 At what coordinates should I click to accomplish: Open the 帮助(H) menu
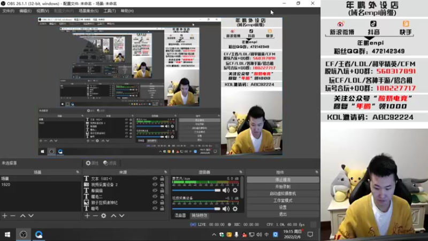click(x=127, y=11)
